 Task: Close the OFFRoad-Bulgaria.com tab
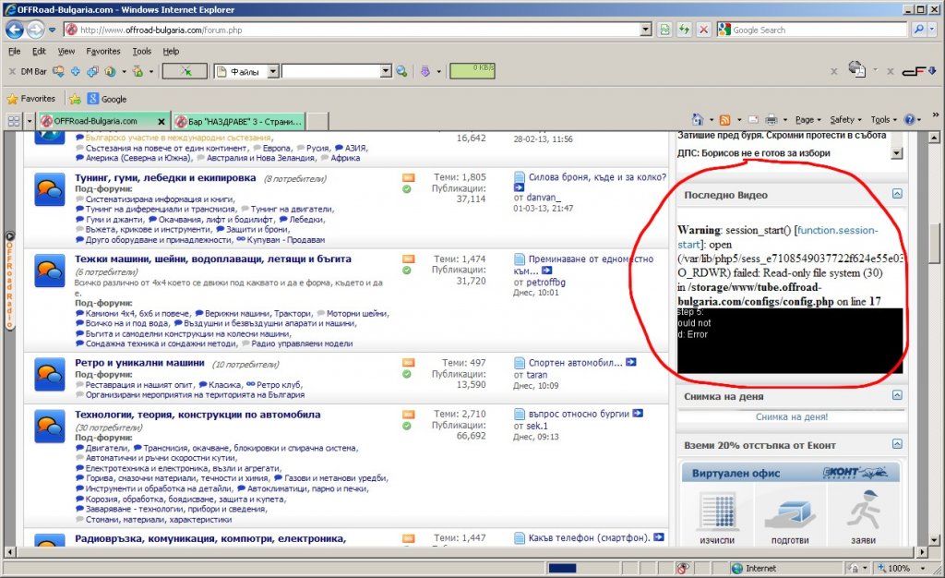[x=161, y=121]
